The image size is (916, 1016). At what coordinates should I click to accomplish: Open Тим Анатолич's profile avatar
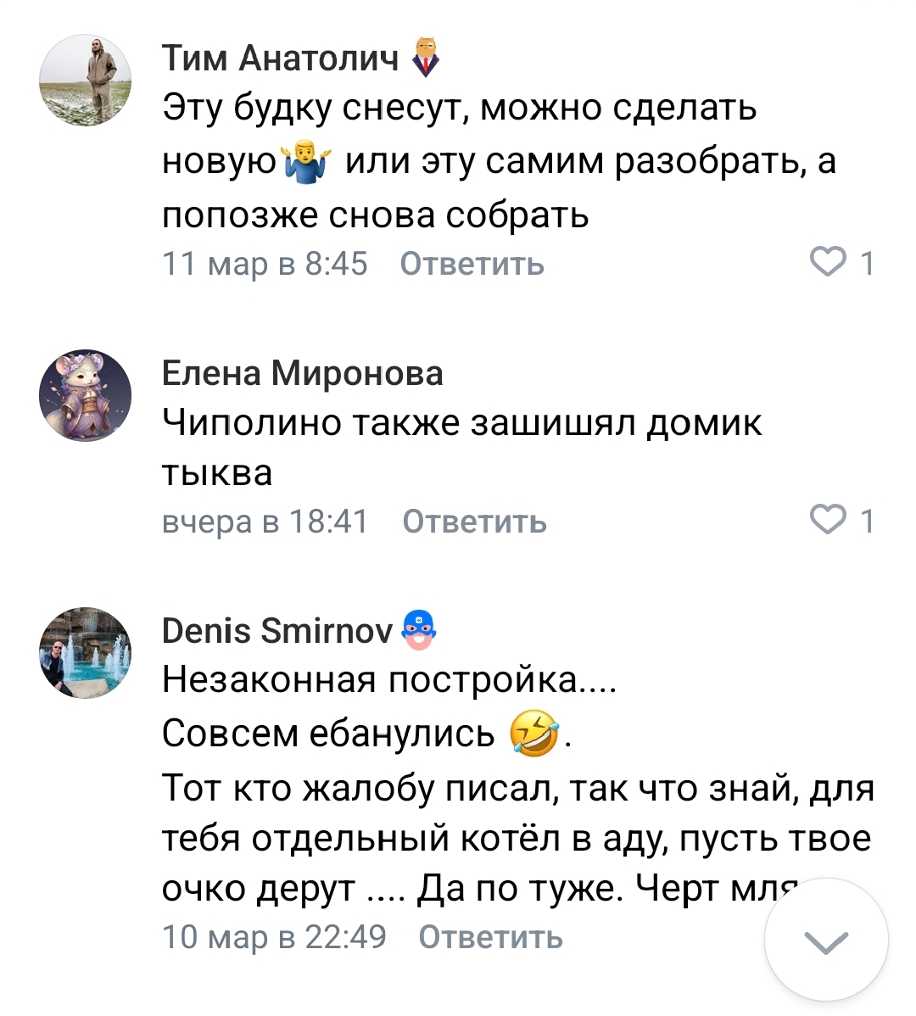coord(86,81)
